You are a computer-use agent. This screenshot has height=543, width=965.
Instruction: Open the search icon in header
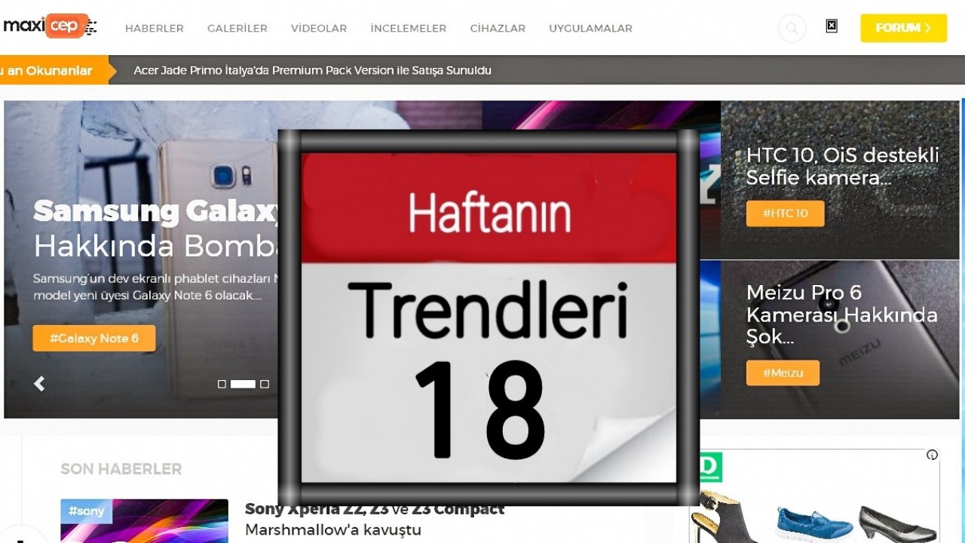(792, 29)
